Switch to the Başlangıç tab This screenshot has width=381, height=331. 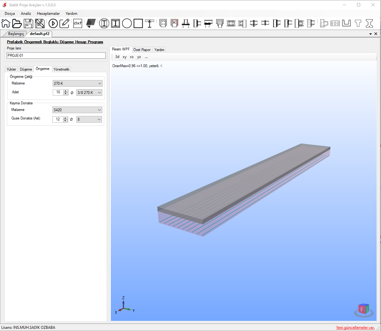(x=16, y=34)
